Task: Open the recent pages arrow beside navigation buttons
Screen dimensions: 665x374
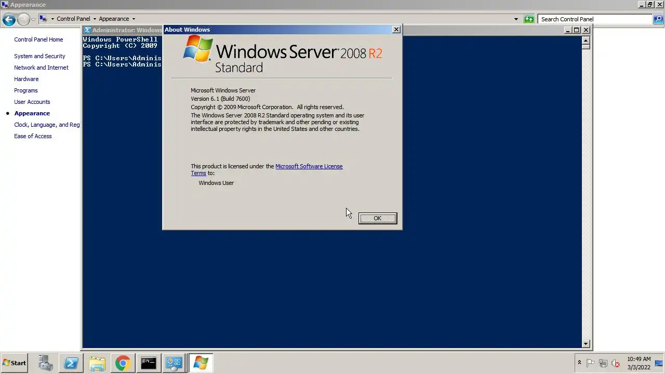Action: (33, 20)
